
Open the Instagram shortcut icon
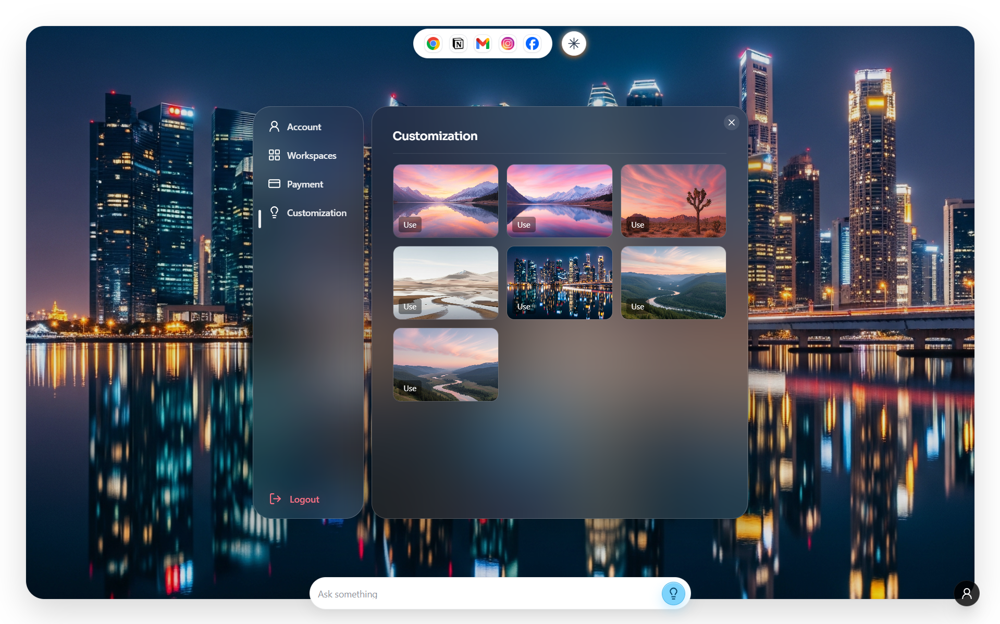[x=508, y=44]
